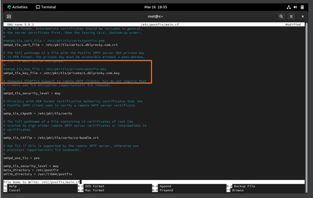
Task: Click the comment 'Directory with PEM format Certification Authority'
Action: pyautogui.click(x=73, y=101)
